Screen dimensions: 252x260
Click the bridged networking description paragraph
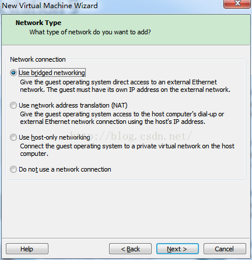pos(125,86)
